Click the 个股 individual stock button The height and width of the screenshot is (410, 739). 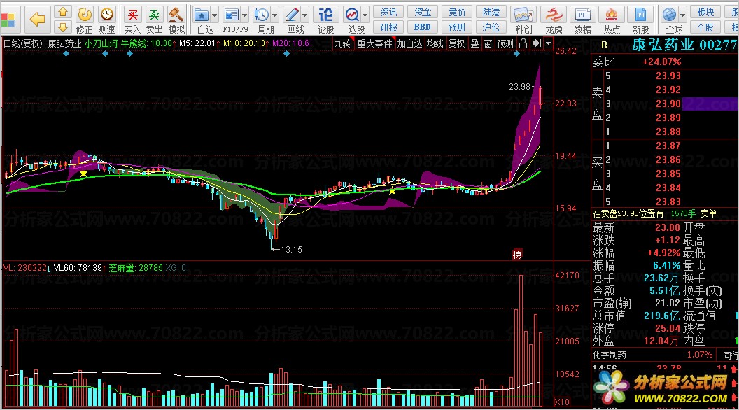click(705, 27)
